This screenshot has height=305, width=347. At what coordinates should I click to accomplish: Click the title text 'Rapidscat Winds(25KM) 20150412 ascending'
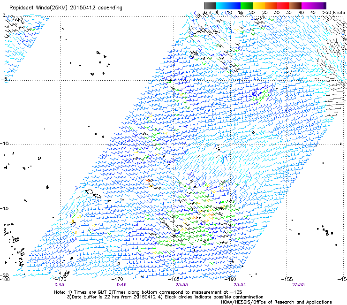[x=66, y=8]
